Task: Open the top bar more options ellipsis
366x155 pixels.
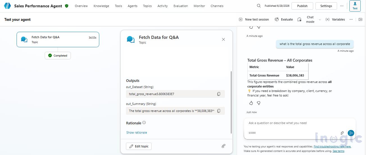Action: click(x=342, y=6)
